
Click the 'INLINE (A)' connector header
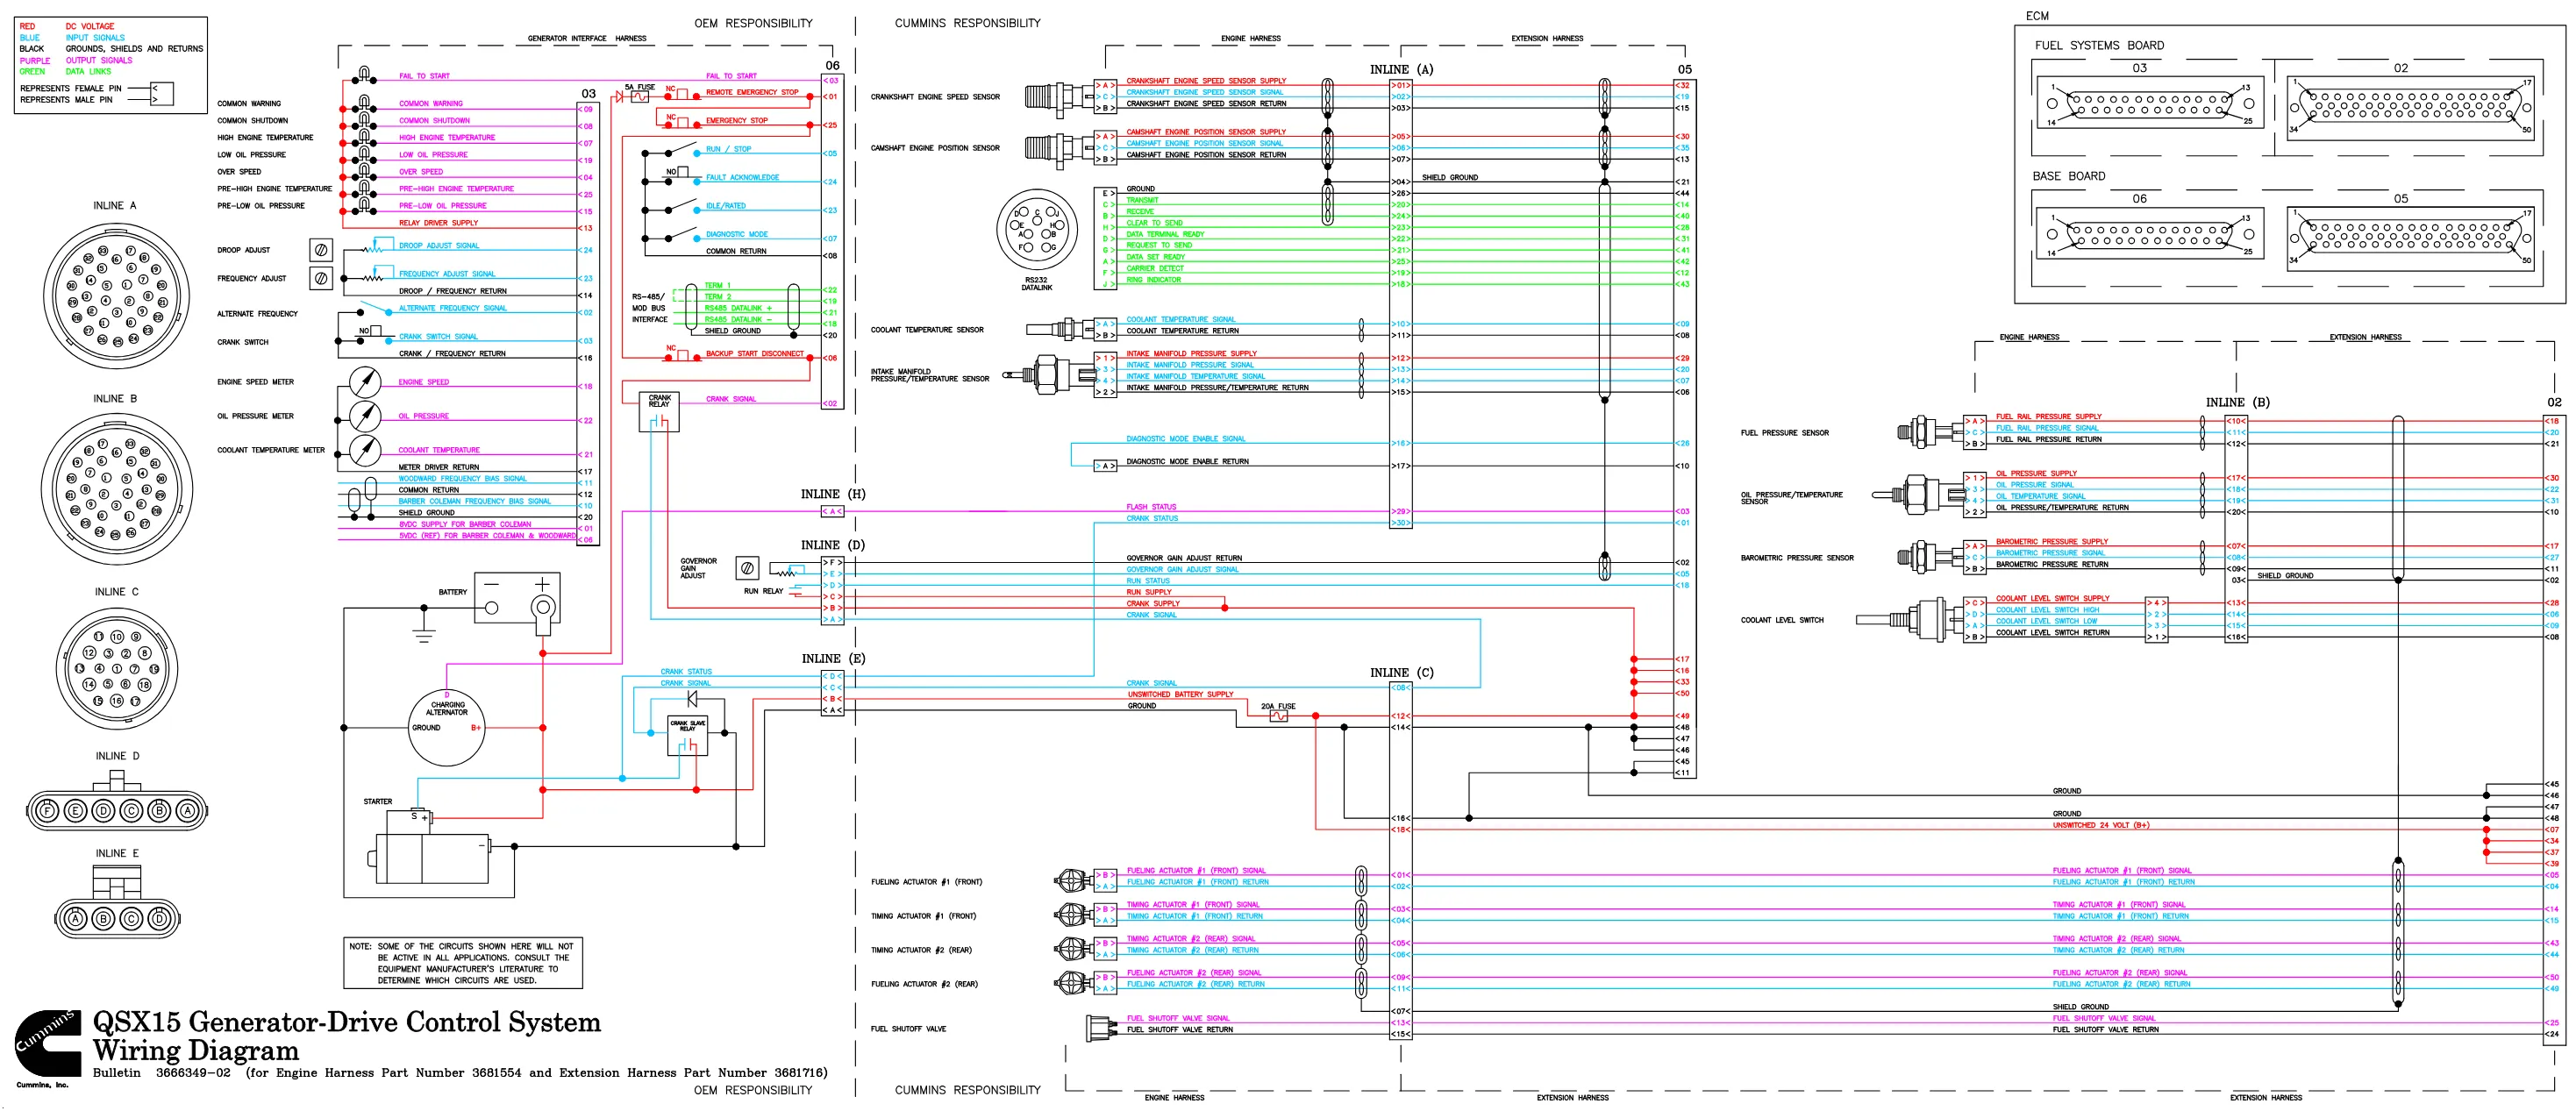[x=1400, y=69]
